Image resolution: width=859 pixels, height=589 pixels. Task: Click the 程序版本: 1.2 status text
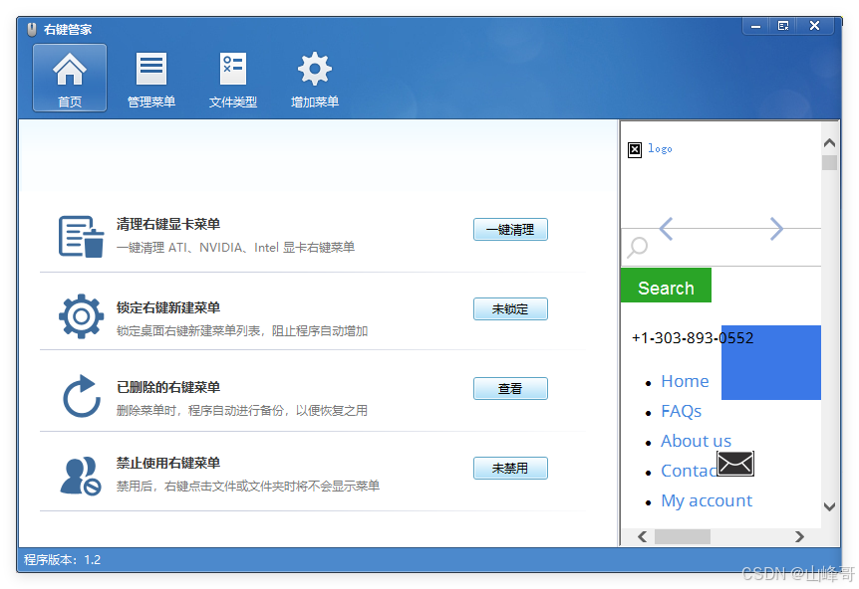pyautogui.click(x=63, y=559)
